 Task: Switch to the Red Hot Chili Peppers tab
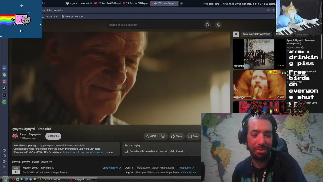point(136,3)
